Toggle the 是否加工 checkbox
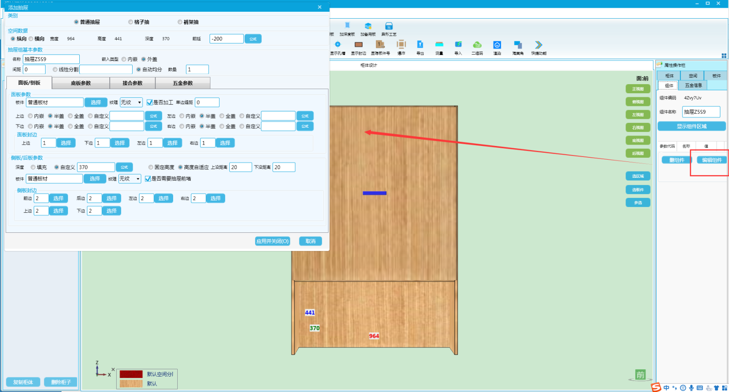 pos(149,102)
